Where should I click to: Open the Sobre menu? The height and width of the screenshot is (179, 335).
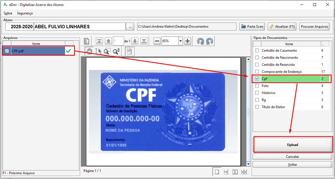click(x=8, y=13)
